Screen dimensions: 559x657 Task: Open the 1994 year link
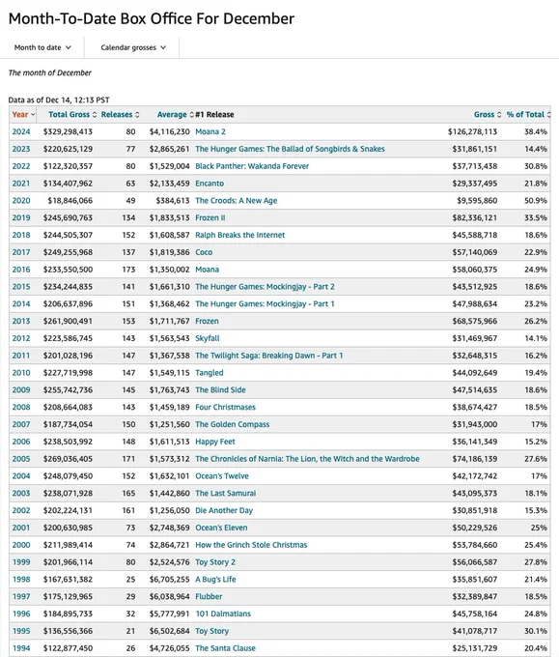tap(21, 648)
